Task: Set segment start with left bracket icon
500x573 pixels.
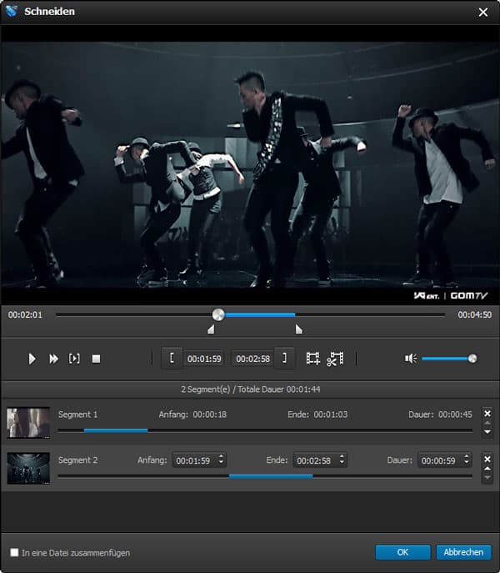Action: click(x=172, y=358)
